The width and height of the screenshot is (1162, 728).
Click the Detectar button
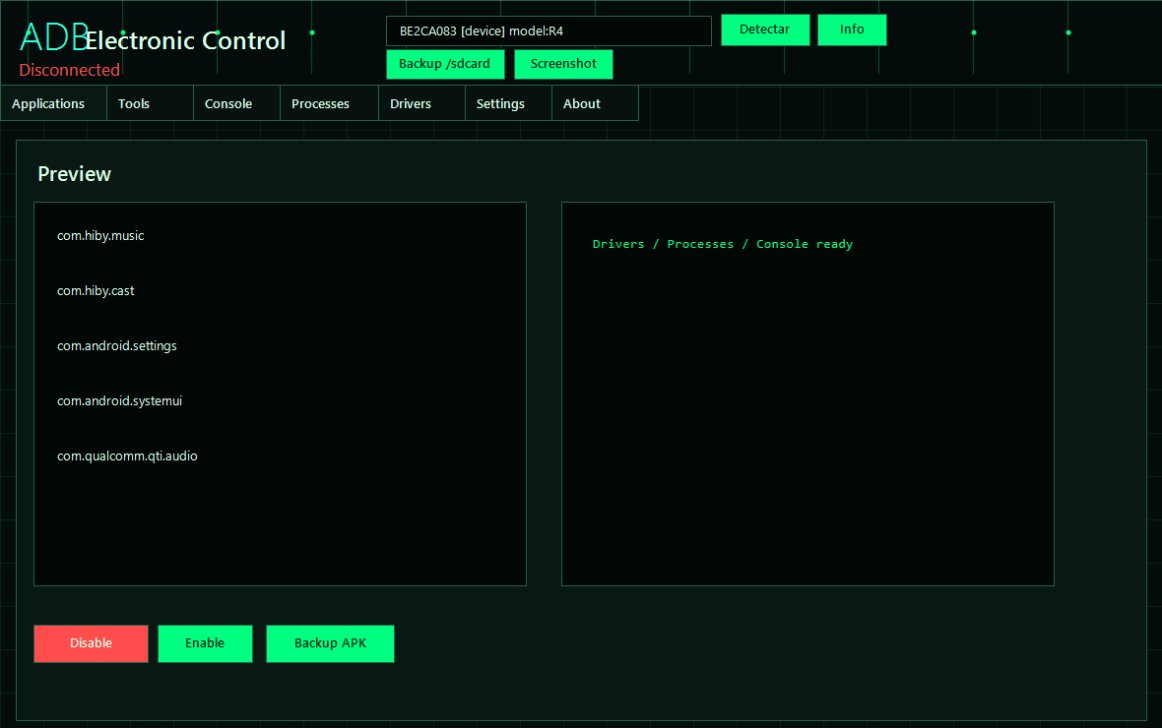765,30
